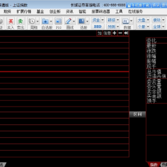The width and height of the screenshot is (167, 167).
Task: Open the 扩展行情 menu
Action: pyautogui.click(x=24, y=12)
